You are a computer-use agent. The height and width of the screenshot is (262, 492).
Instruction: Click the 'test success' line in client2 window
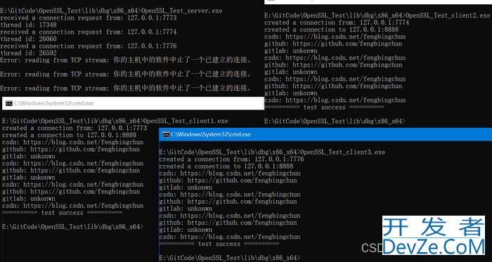click(x=324, y=107)
